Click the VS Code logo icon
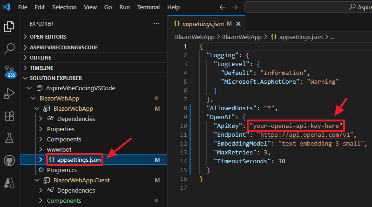This screenshot has height=207, width=372. (7, 7)
